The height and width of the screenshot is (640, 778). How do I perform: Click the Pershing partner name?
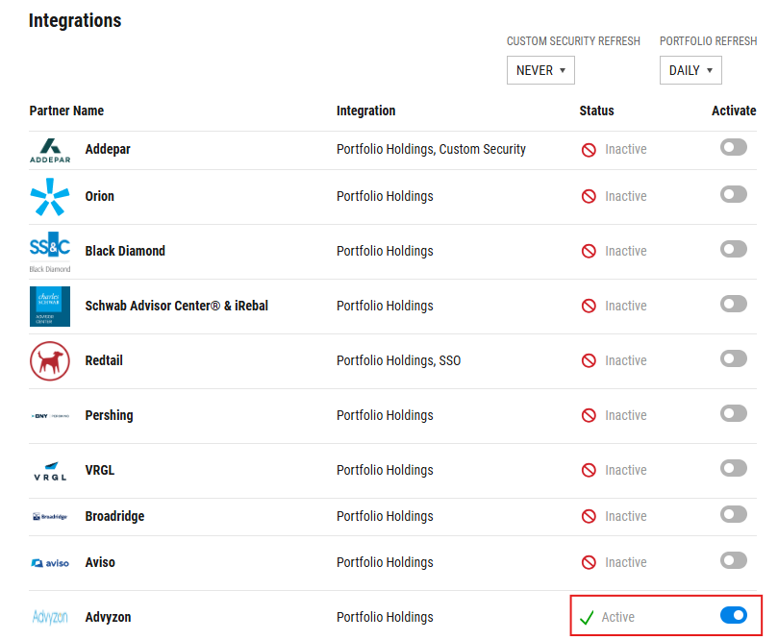[x=110, y=415]
